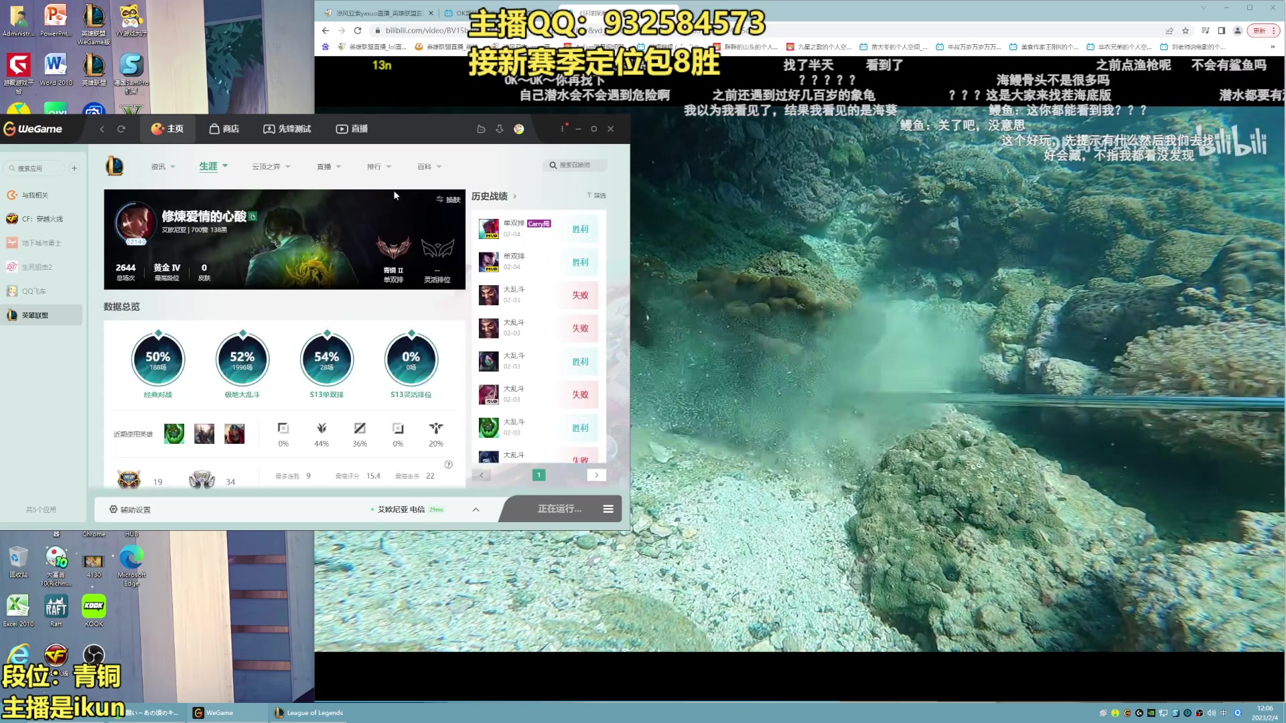This screenshot has height=723, width=1286.
Task: Expand the 直播 dropdown in the LoL nav
Action: pyautogui.click(x=329, y=167)
